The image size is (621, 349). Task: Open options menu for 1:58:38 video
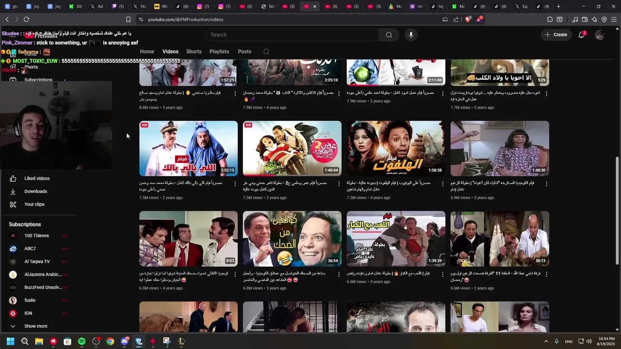(442, 184)
